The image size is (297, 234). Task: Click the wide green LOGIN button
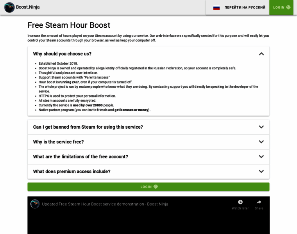pyautogui.click(x=148, y=187)
